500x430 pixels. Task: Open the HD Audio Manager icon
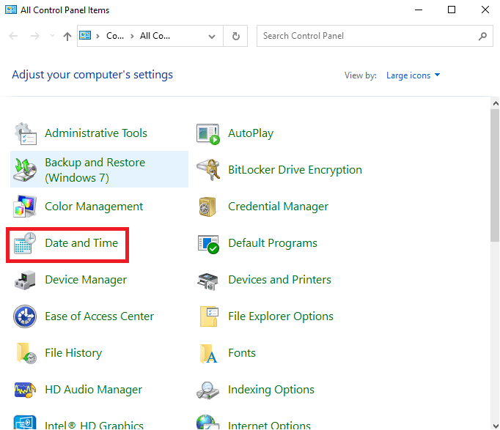click(x=26, y=390)
